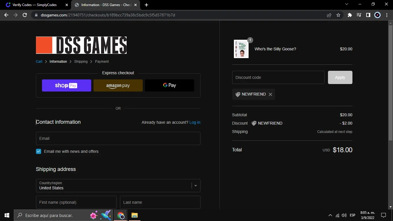Screen dimensions: 393x221
Task: Open the browser extensions puzzle icon
Action: [350, 15]
